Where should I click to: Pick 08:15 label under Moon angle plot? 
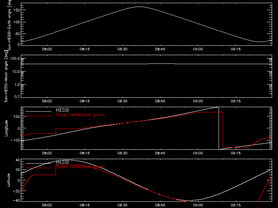point(84,101)
